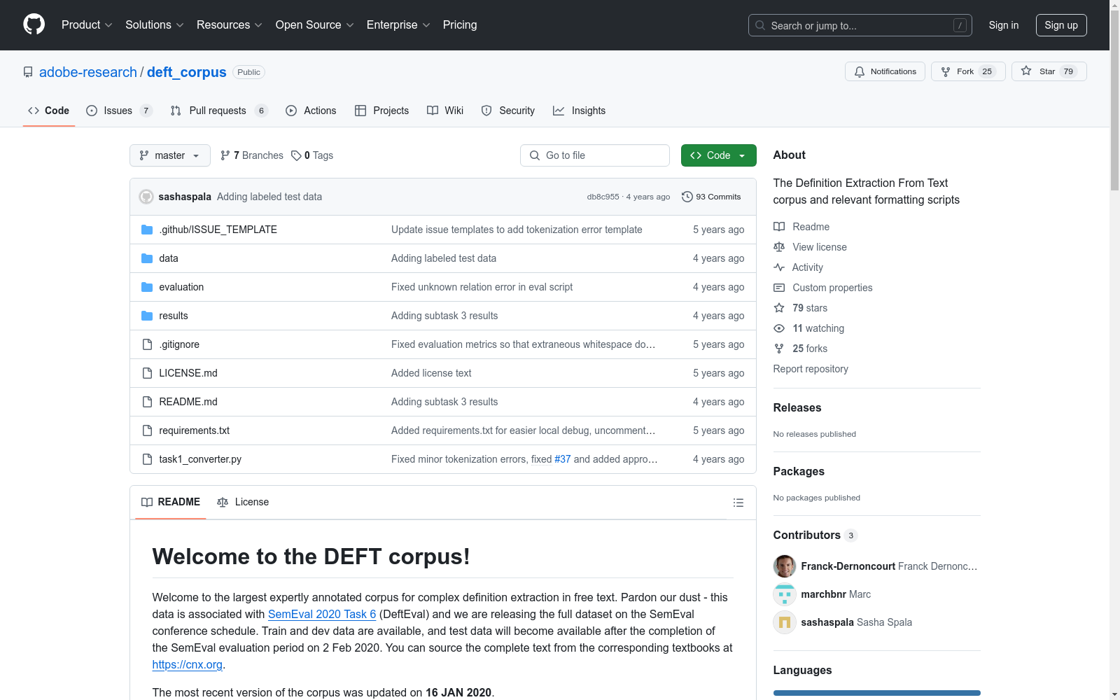1120x700 pixels.
Task: Click the Star icon
Action: (1026, 71)
